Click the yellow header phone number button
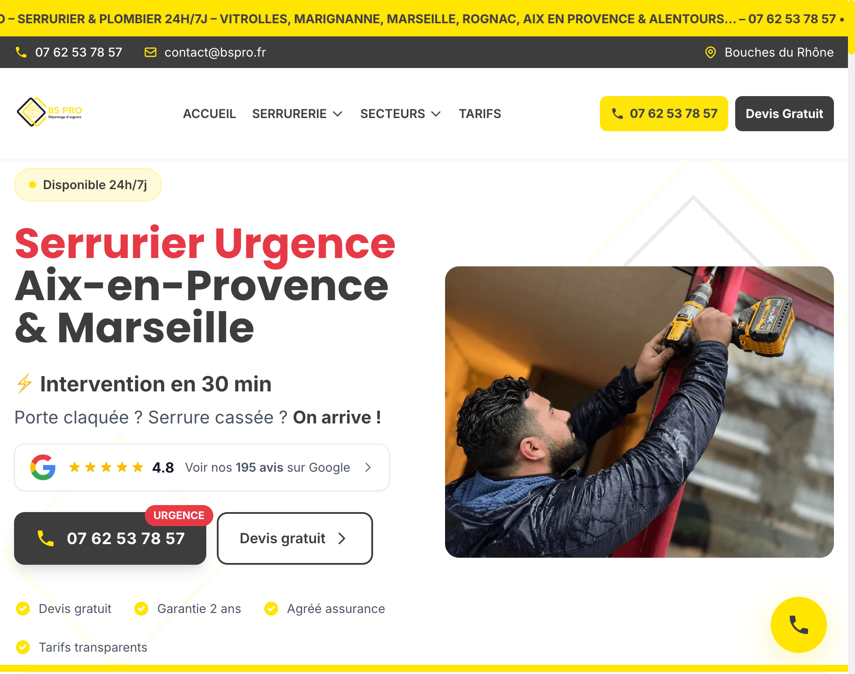The image size is (855, 674). (x=664, y=114)
